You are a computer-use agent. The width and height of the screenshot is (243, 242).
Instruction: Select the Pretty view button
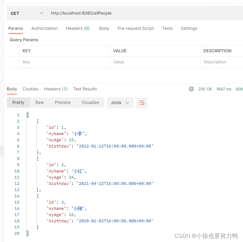pyautogui.click(x=18, y=102)
